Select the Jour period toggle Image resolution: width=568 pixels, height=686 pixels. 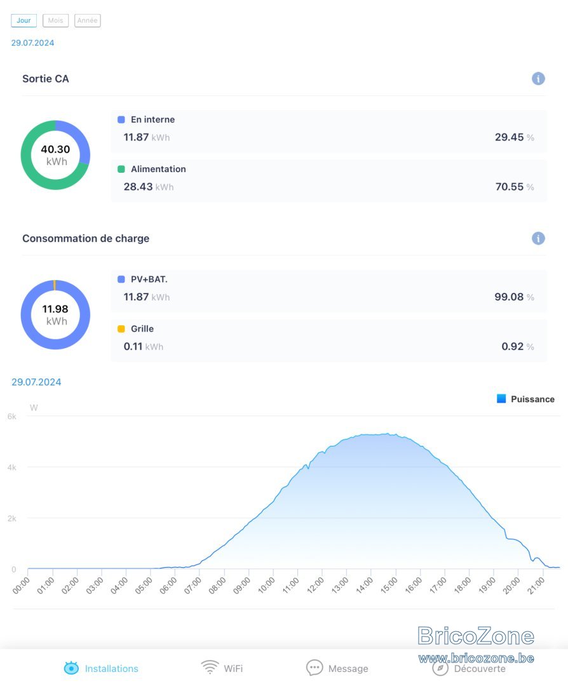24,20
